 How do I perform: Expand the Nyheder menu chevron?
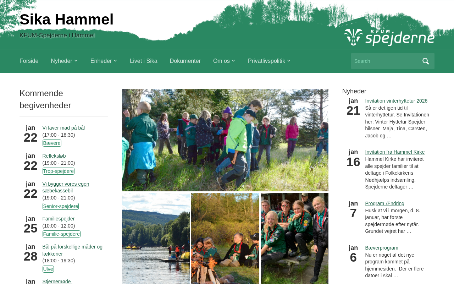pyautogui.click(x=76, y=61)
